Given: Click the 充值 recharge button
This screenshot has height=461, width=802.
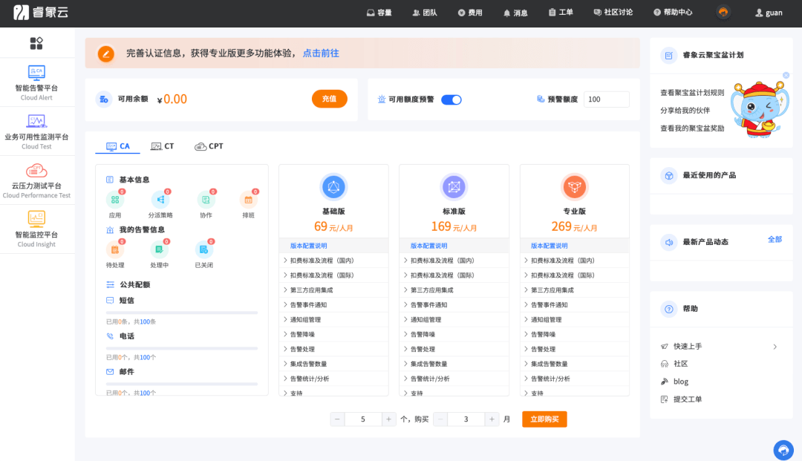Looking at the screenshot, I should point(330,99).
